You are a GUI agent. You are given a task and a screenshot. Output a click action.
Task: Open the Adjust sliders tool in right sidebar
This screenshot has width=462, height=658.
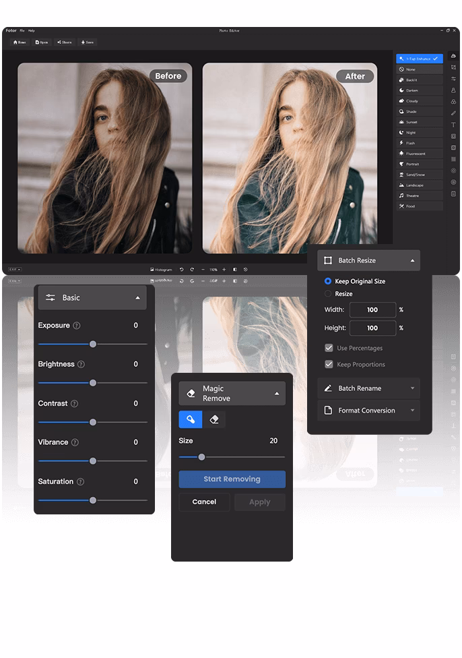point(453,78)
